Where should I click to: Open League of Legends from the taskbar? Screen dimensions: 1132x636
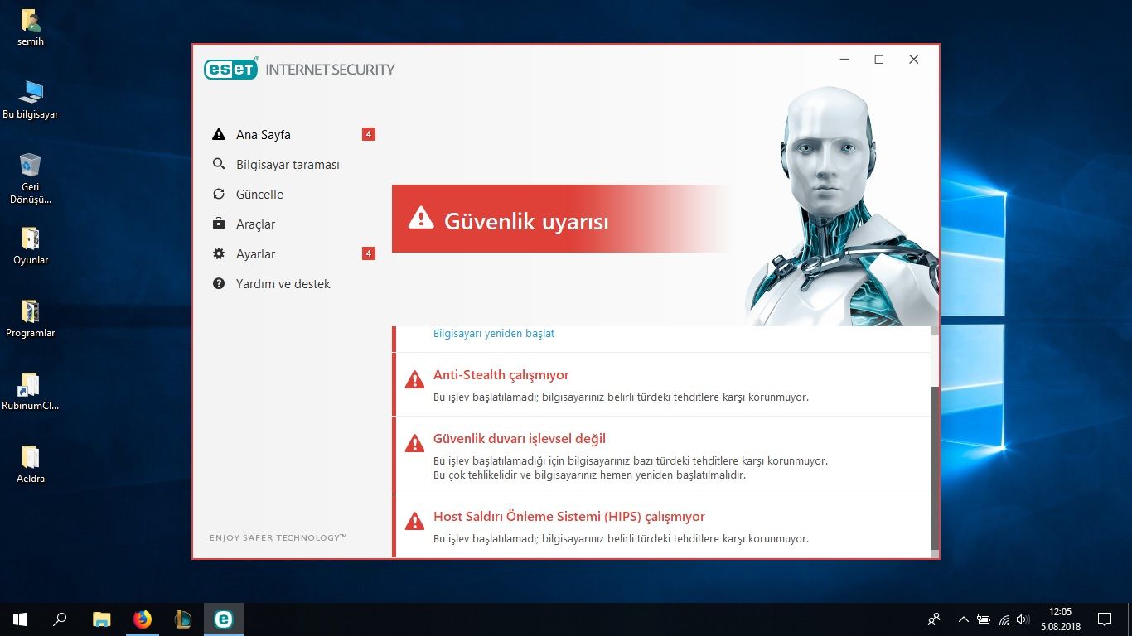[182, 619]
